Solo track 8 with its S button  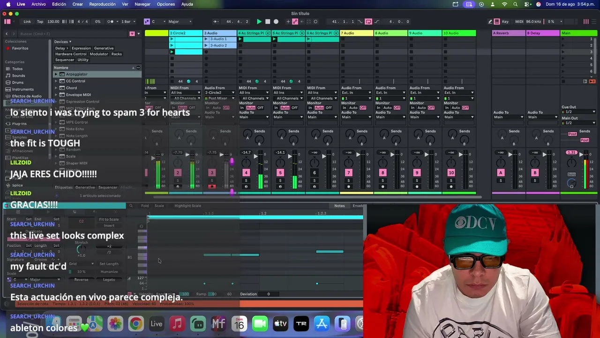point(382,180)
